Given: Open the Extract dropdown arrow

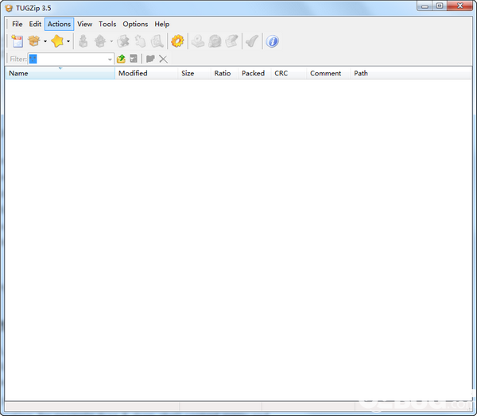Looking at the screenshot, I should pos(111,41).
